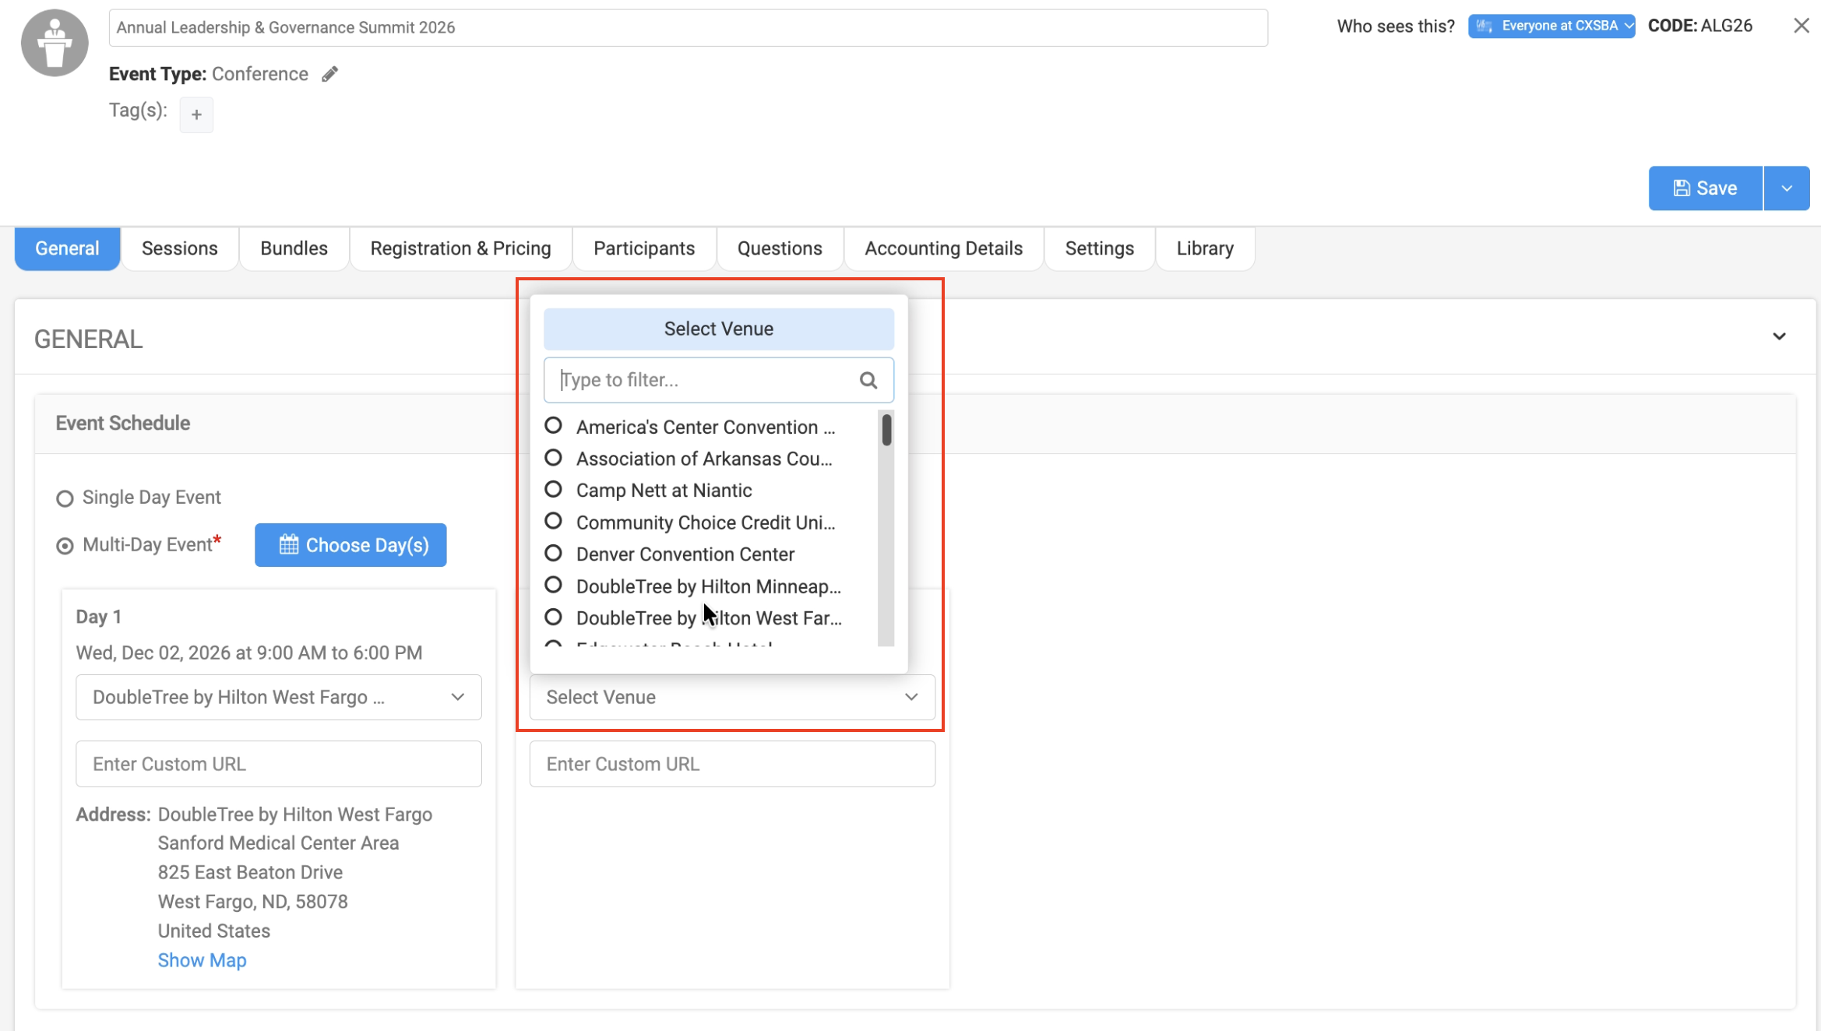This screenshot has width=1821, height=1031.
Task: Click the pencil icon beside Event Type
Action: (329, 74)
